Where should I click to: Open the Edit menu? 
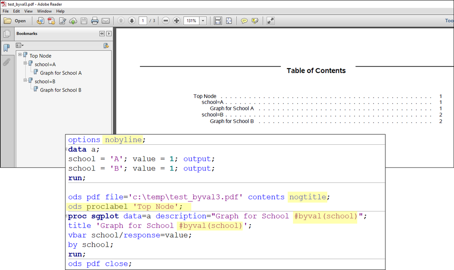16,11
